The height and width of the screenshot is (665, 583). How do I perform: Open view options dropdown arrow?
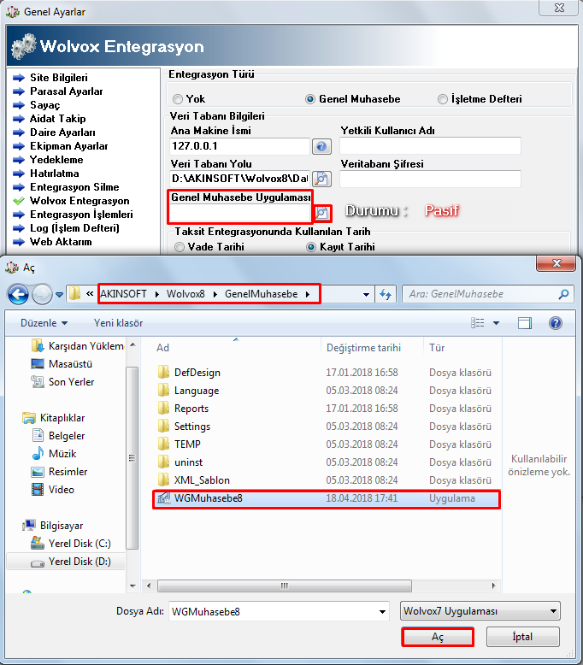(496, 323)
